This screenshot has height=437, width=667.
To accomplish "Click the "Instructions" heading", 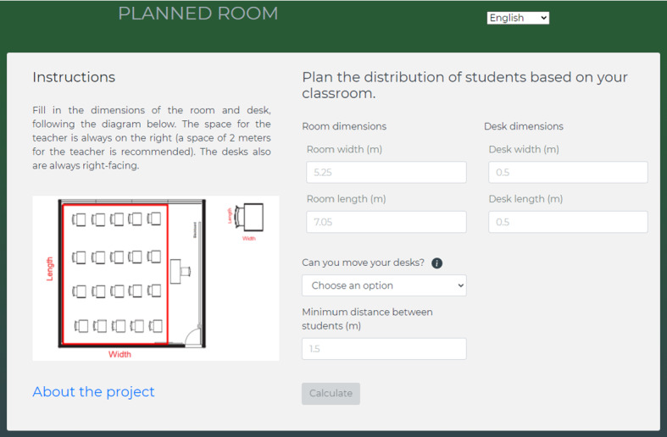I will tap(74, 77).
